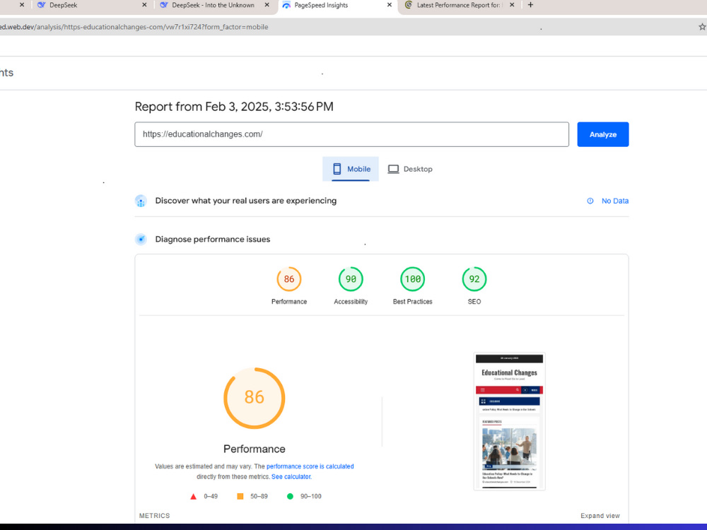Screen dimensions: 707x530
Task: Click the mobile phone icon
Action: pos(337,169)
